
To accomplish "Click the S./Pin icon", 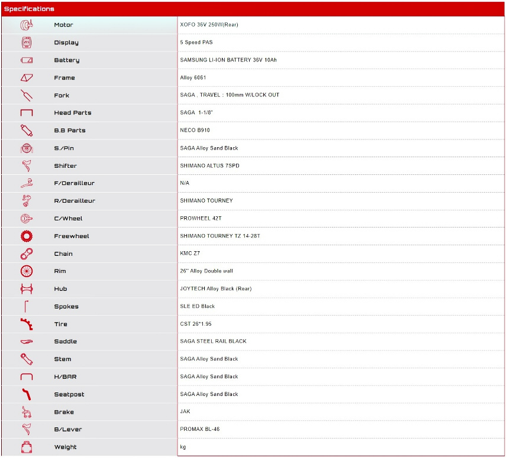I will 27,148.
